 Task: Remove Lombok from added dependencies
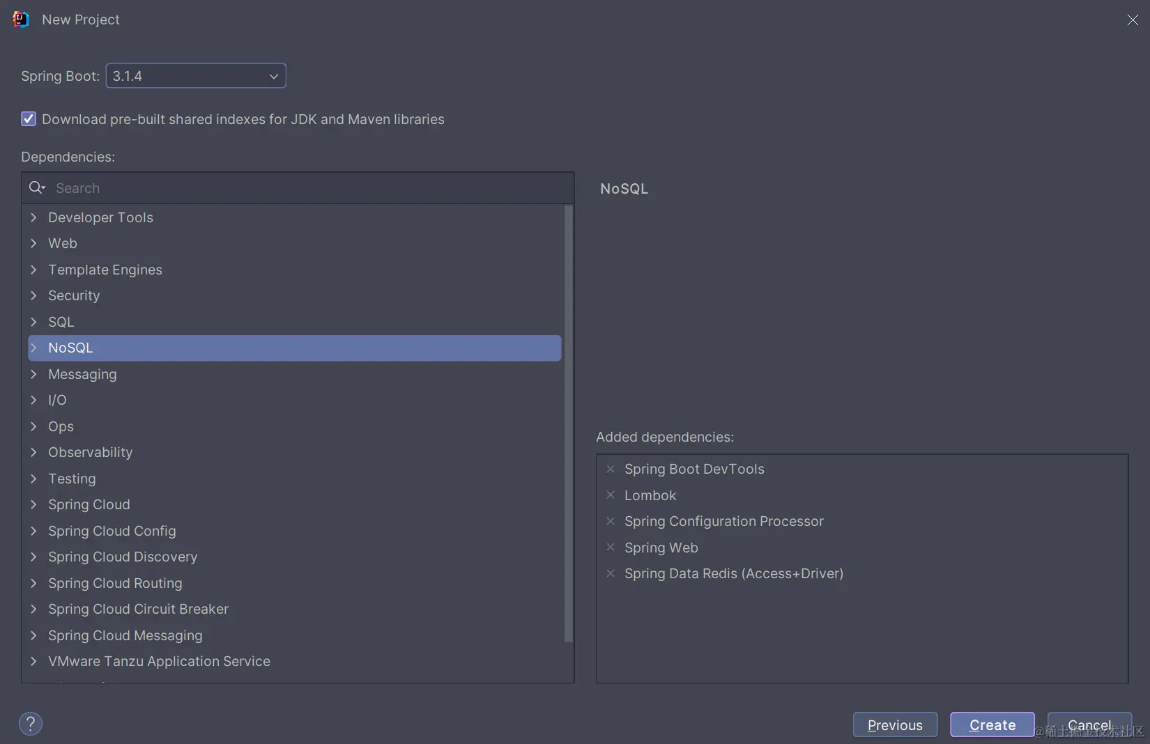tap(611, 495)
